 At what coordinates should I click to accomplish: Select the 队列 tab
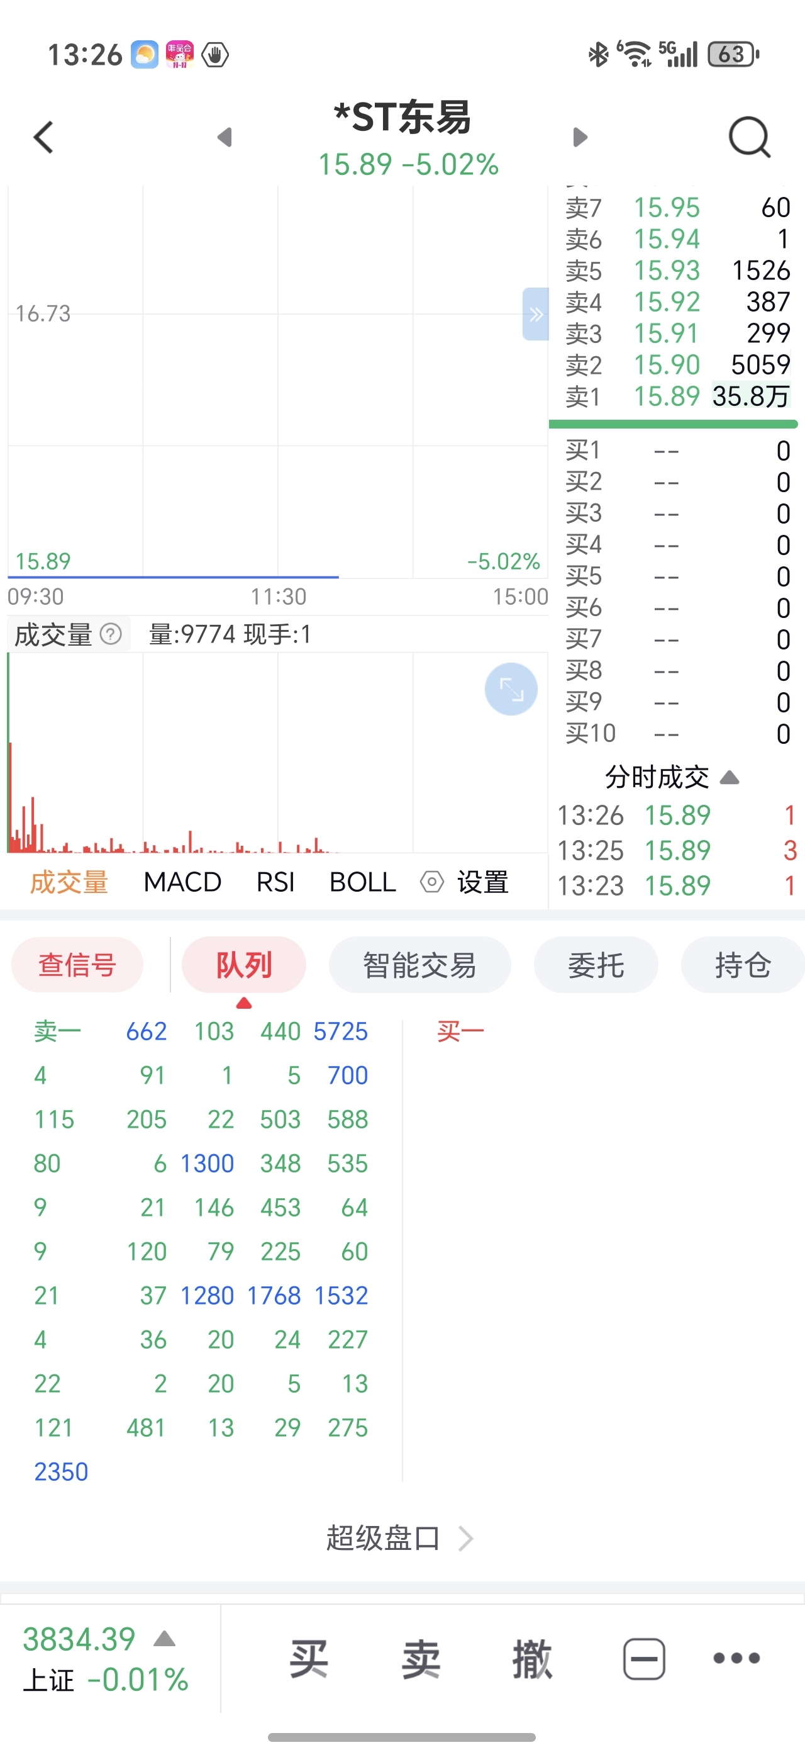pyautogui.click(x=244, y=965)
